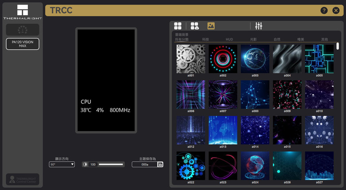
Task: Open the cloud themes grid icon
Action: pos(195,26)
